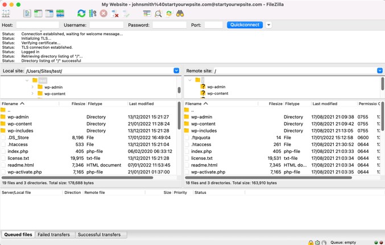The height and width of the screenshot is (245, 385).
Task: Toggle the transfer queue display
Action: (60, 14)
